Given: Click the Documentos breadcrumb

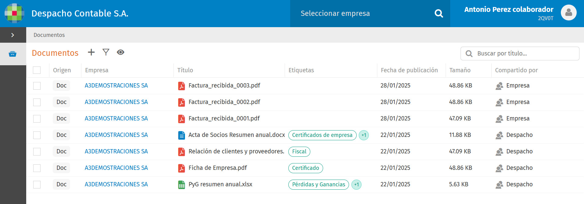Looking at the screenshot, I should pos(49,35).
